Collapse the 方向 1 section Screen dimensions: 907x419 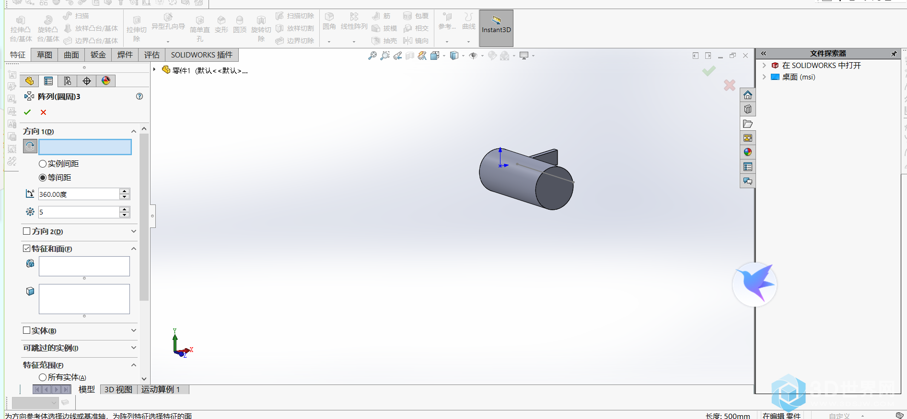click(x=134, y=131)
